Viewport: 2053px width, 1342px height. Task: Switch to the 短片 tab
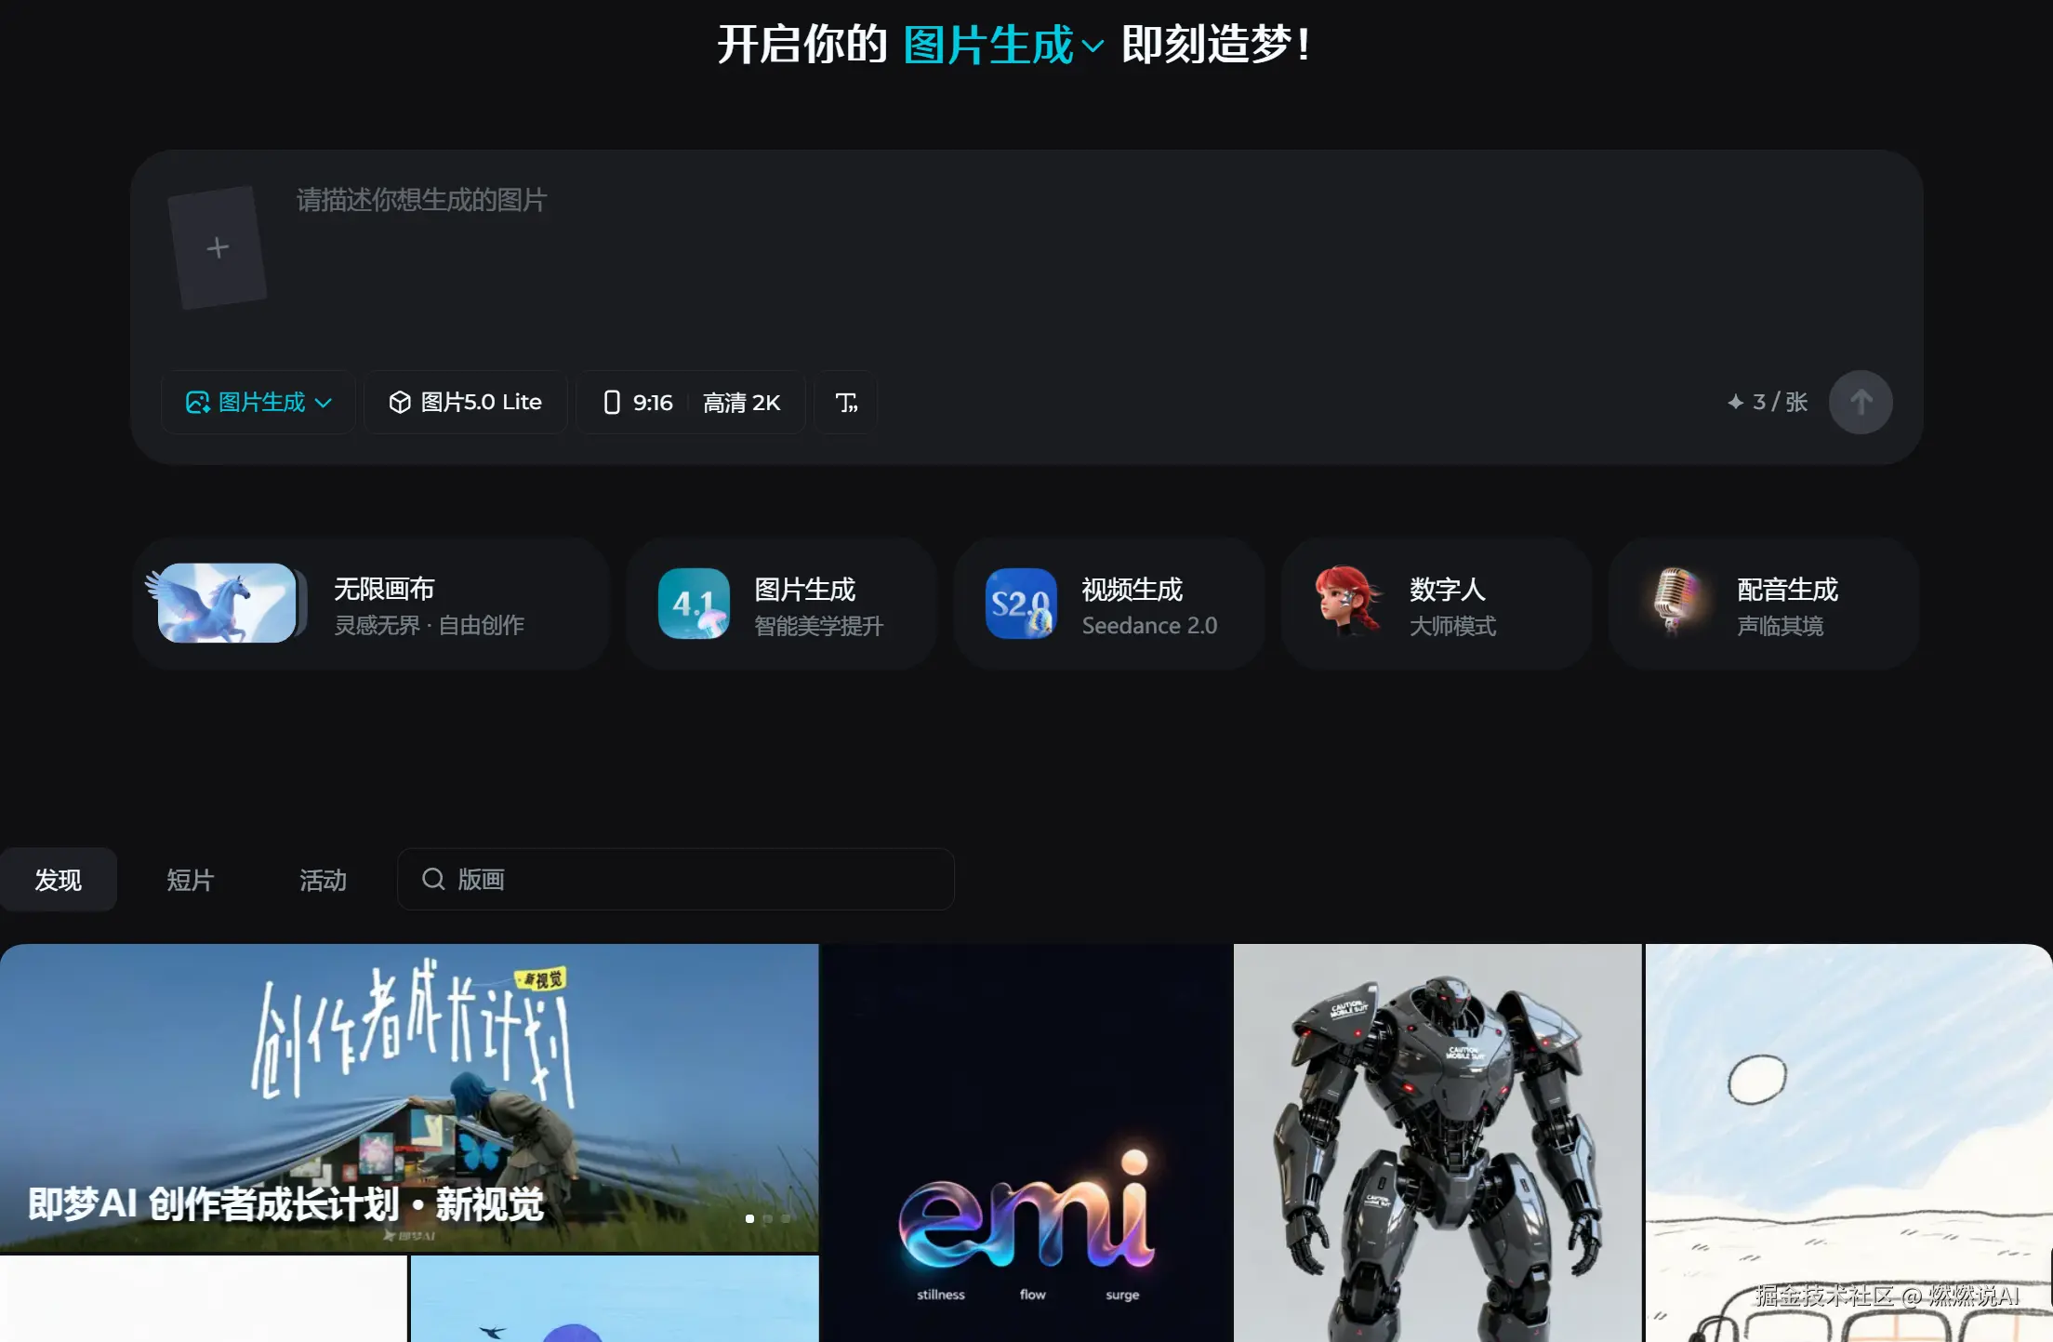tap(191, 880)
